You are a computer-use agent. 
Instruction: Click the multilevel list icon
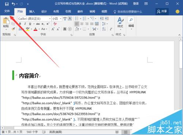tap(93, 19)
